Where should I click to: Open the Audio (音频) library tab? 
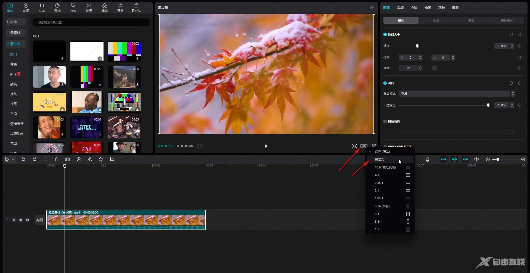pos(26,8)
